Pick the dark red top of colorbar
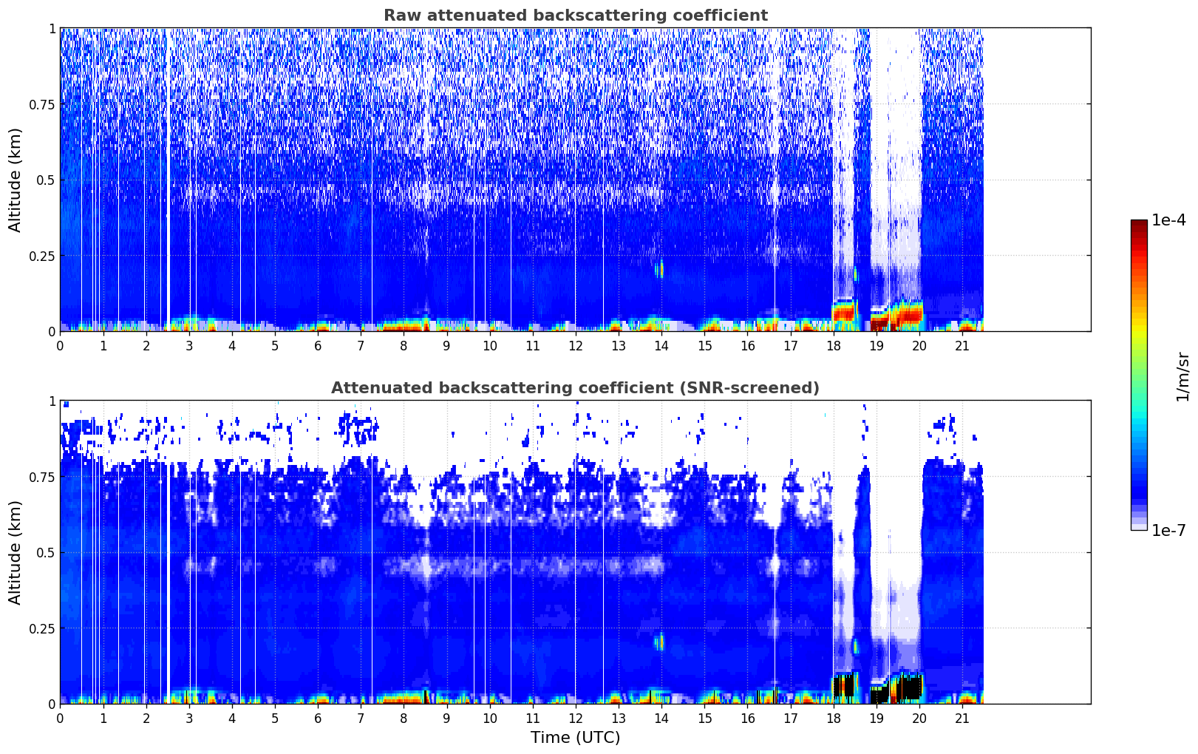This screenshot has width=1198, height=754. click(x=1139, y=225)
